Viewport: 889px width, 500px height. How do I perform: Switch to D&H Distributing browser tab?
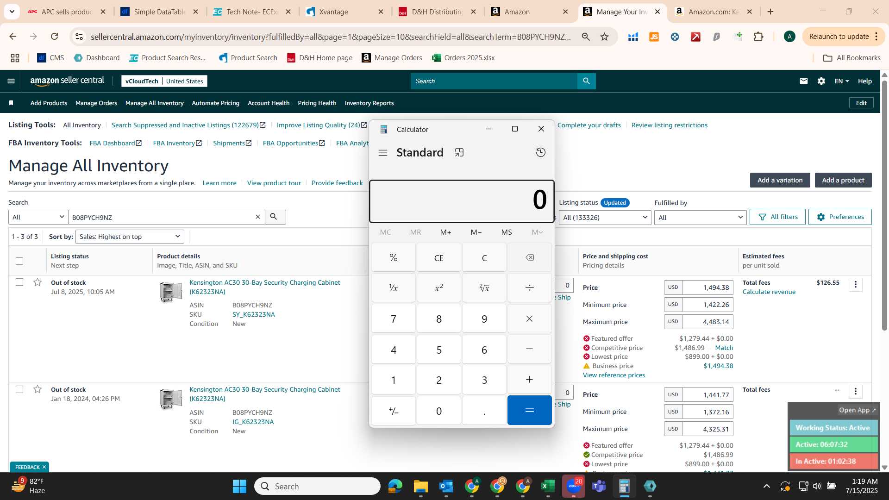(x=437, y=12)
